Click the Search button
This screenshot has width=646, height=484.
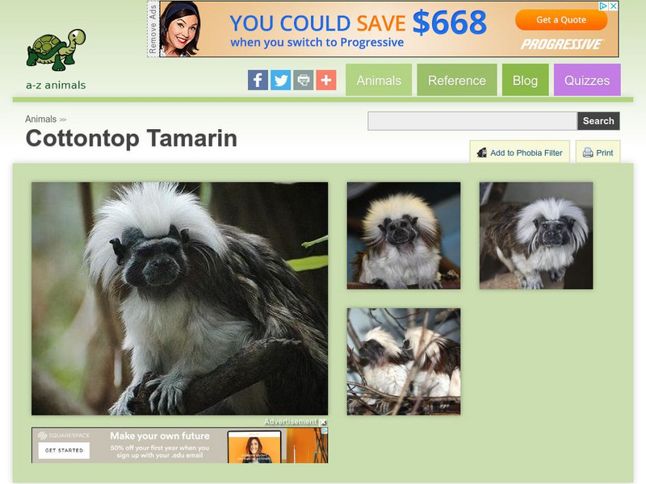(x=598, y=121)
